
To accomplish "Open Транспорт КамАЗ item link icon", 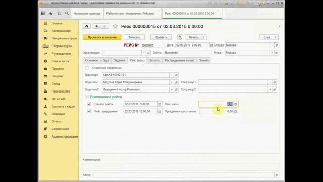I will click(176, 75).
